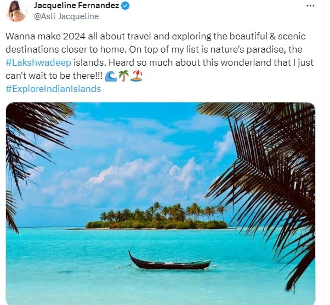Click Jacqueline Fernandez's profile avatar
The height and width of the screenshot is (305, 330).
tap(16, 11)
